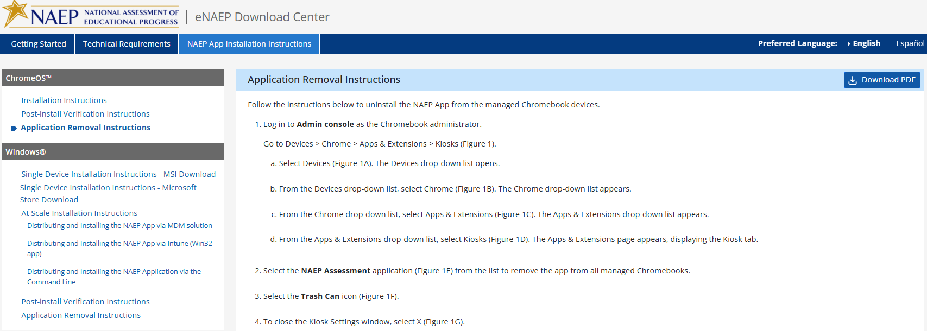Open ChromeOS Post-install Verification Instructions
This screenshot has width=927, height=331.
click(x=85, y=114)
